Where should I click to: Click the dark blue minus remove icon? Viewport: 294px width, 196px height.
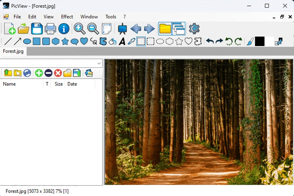(48, 73)
